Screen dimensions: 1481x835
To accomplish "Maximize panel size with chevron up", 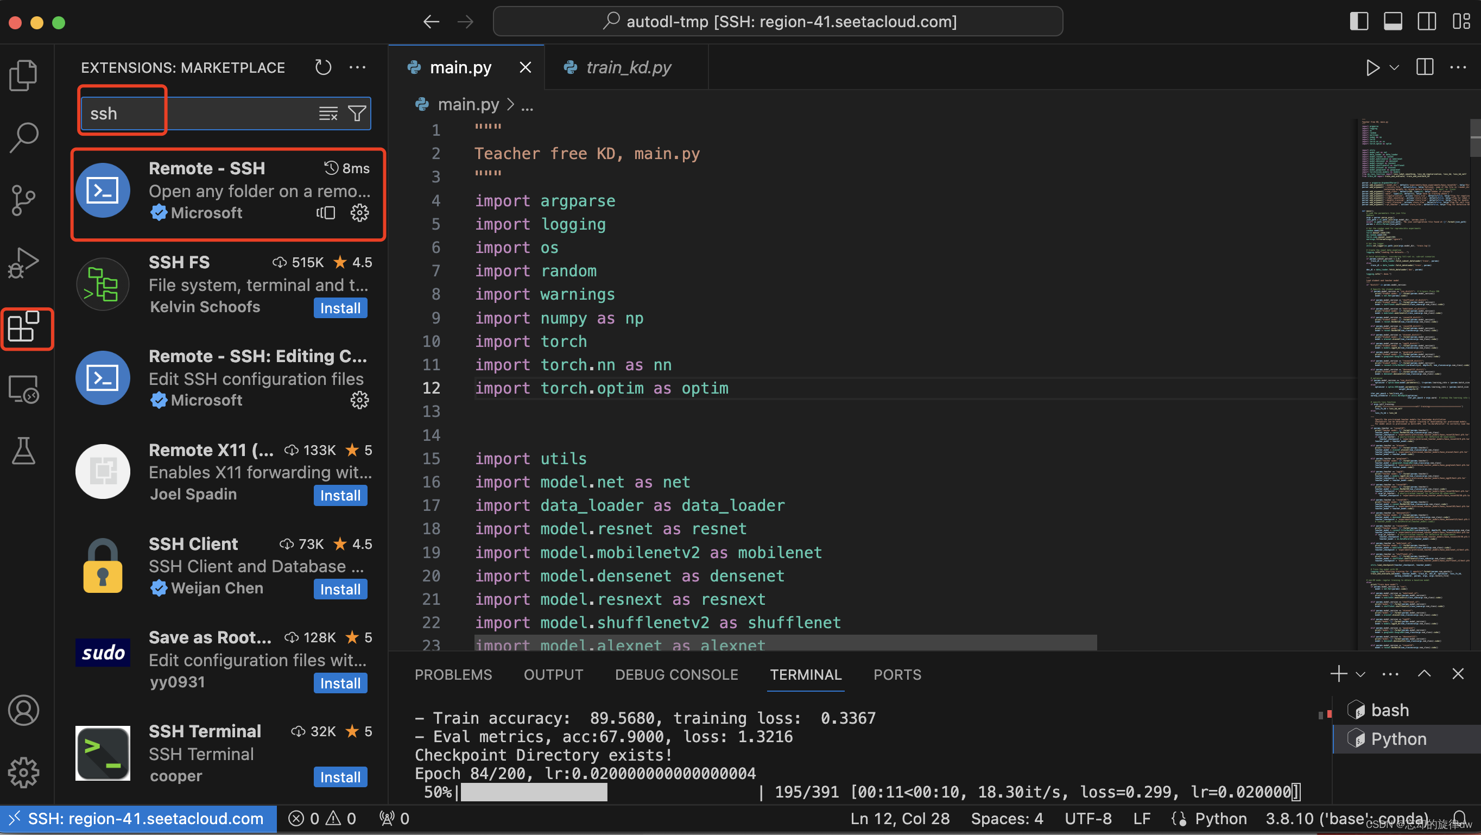I will point(1425,674).
